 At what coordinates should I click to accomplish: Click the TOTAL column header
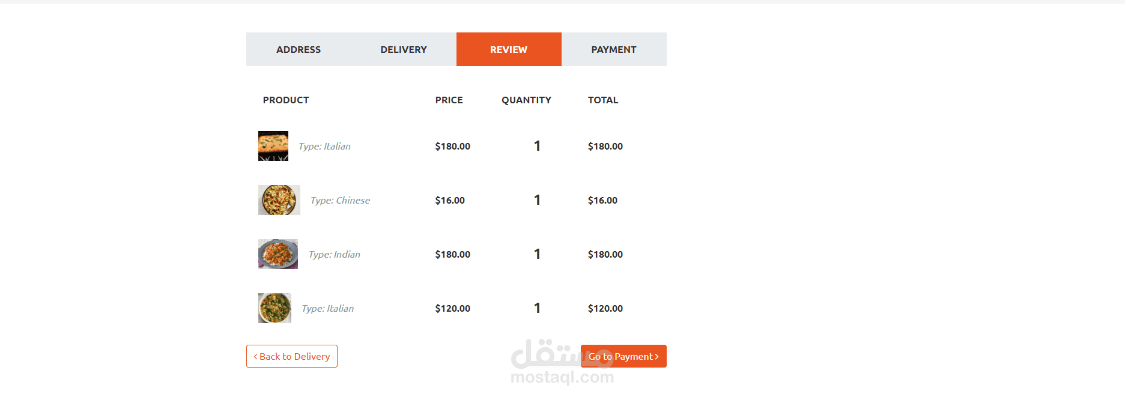click(603, 100)
